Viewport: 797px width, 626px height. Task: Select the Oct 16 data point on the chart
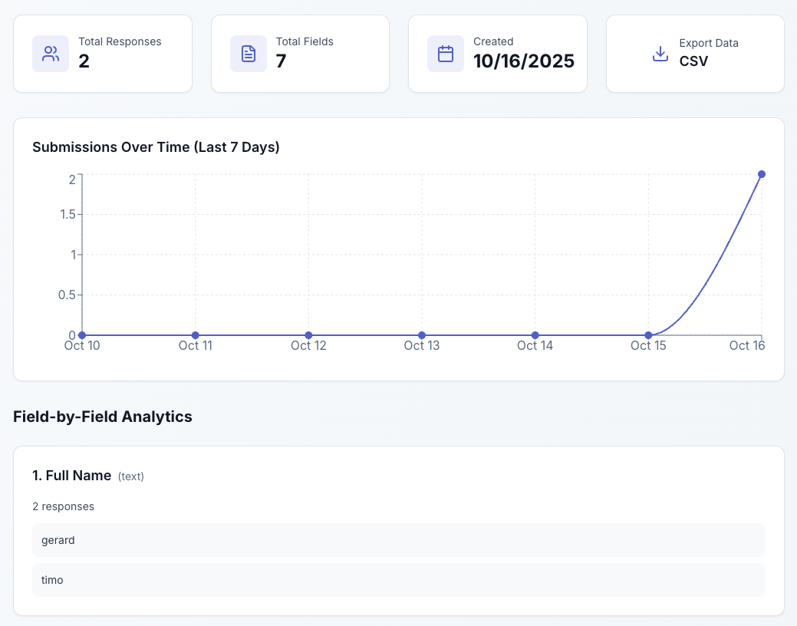762,173
